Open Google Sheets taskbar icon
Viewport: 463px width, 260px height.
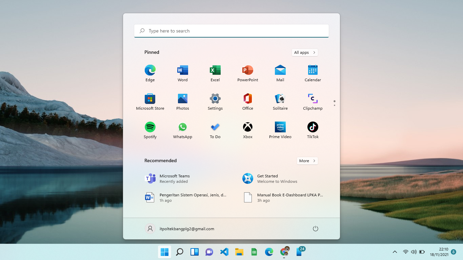(254, 252)
